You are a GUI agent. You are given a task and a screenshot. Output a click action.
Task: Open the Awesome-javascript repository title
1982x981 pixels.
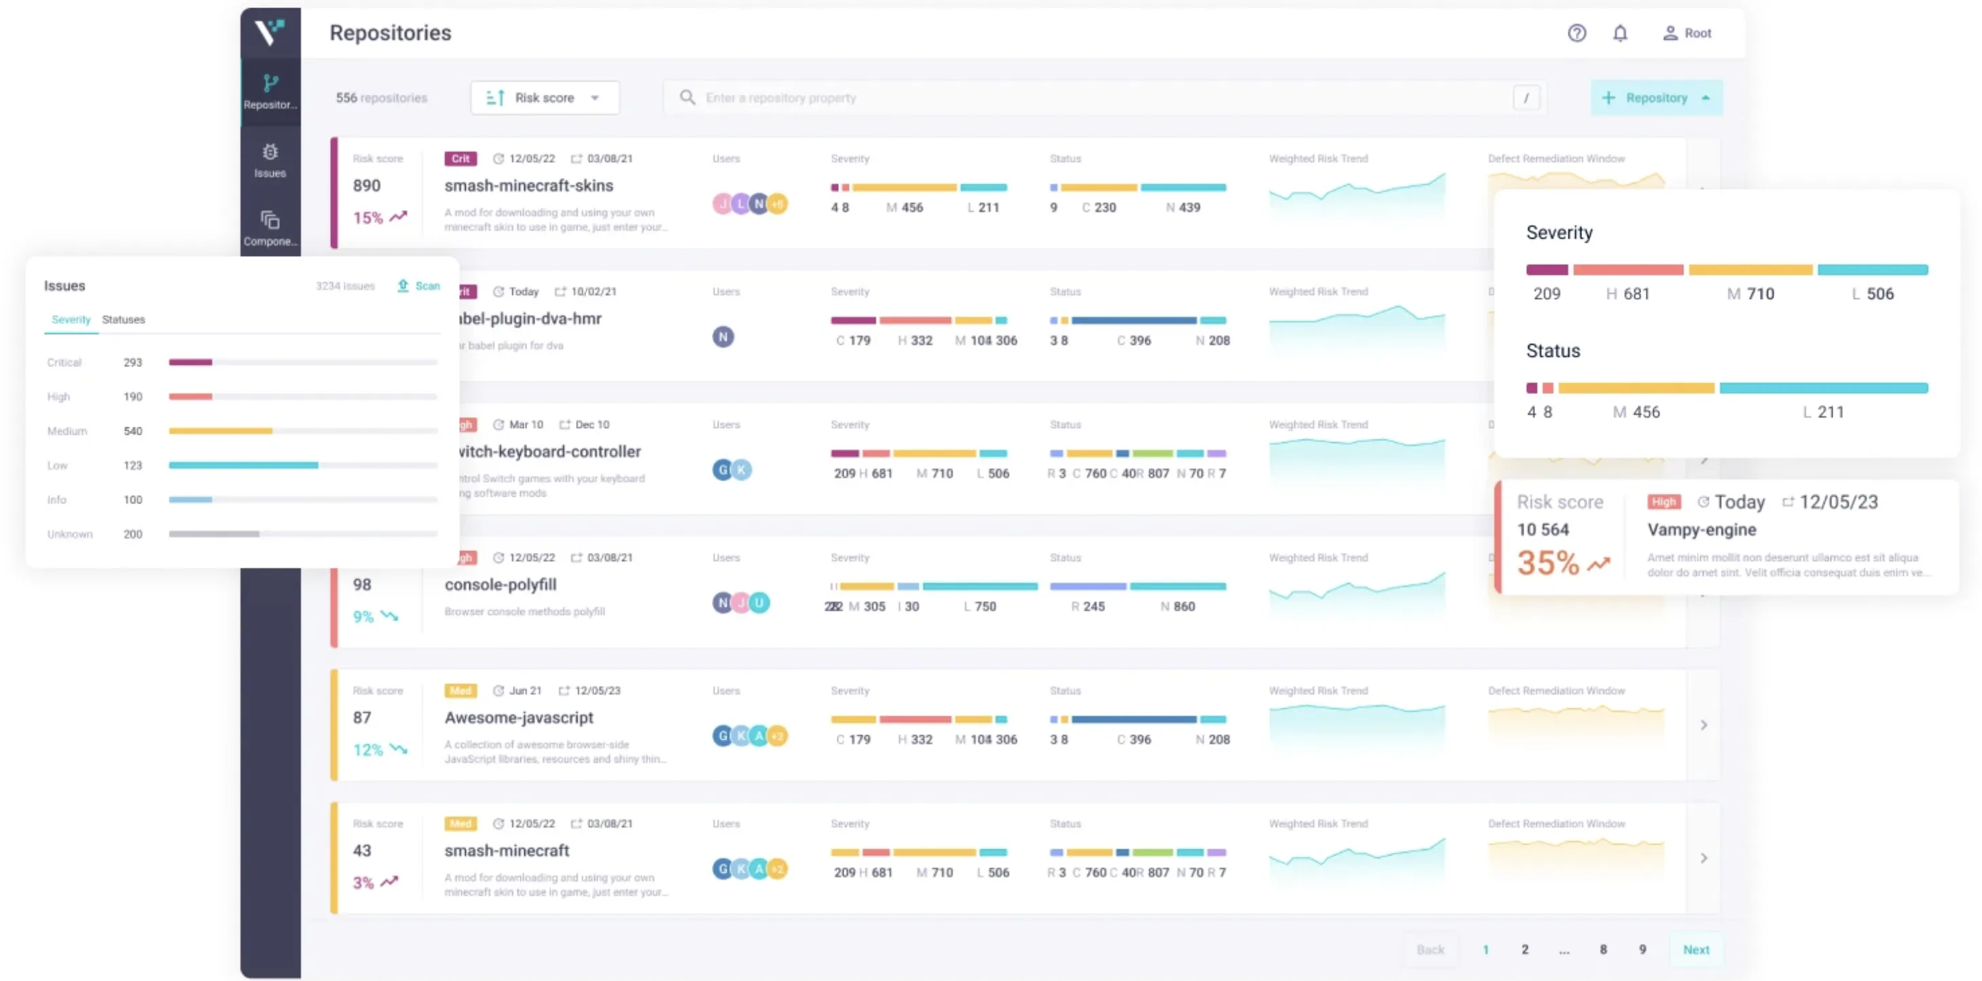click(x=518, y=718)
